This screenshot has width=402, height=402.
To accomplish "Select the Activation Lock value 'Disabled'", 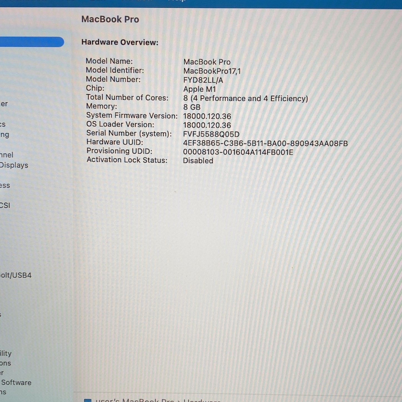I will [198, 161].
